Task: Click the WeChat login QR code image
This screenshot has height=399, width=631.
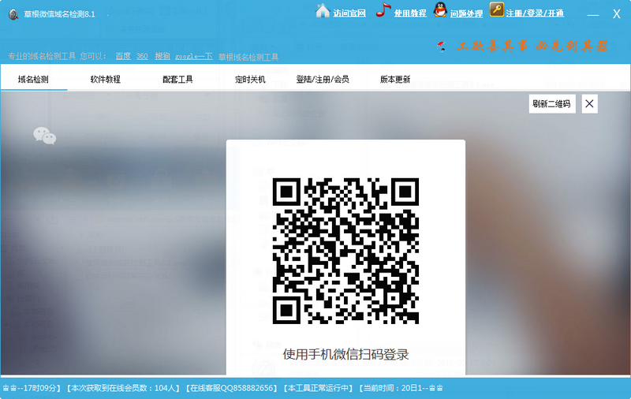Action: [x=345, y=251]
